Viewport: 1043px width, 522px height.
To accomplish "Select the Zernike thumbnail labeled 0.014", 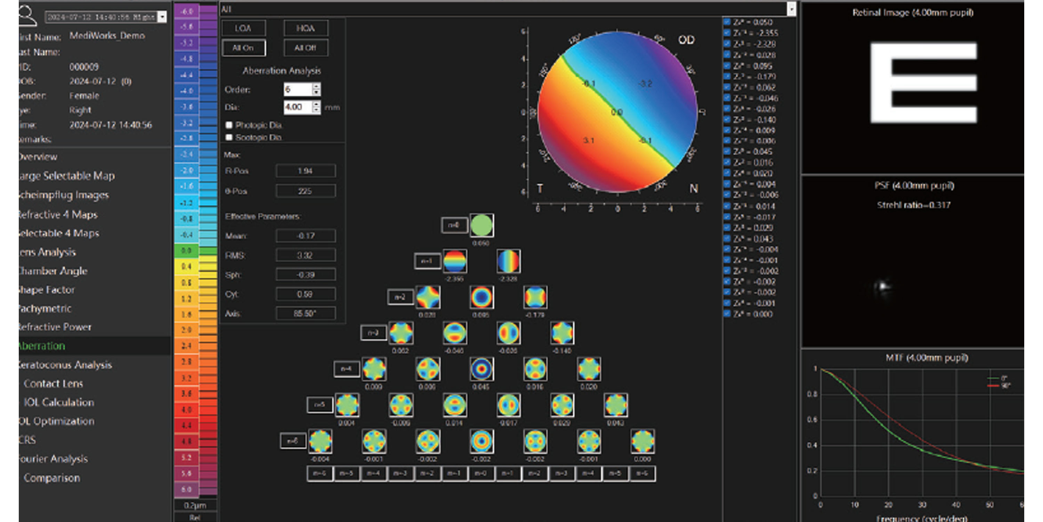I will [x=455, y=405].
